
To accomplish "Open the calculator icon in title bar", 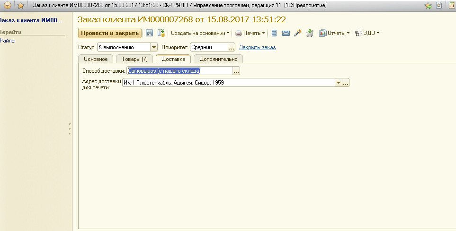I will pos(450,5).
